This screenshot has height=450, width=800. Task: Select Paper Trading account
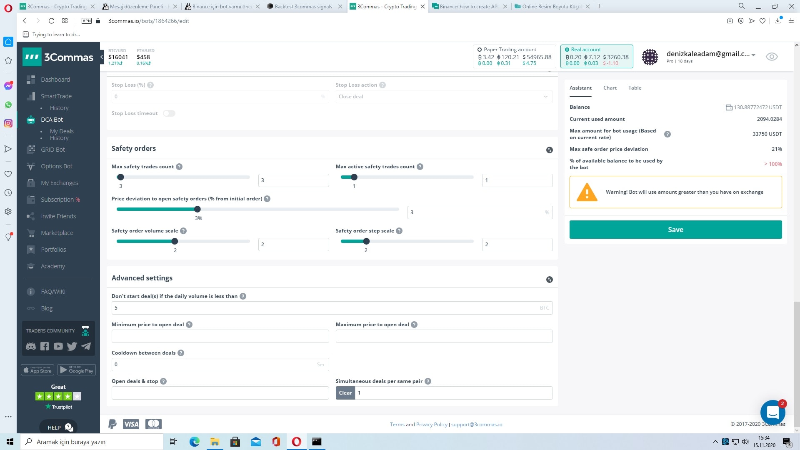(x=514, y=56)
